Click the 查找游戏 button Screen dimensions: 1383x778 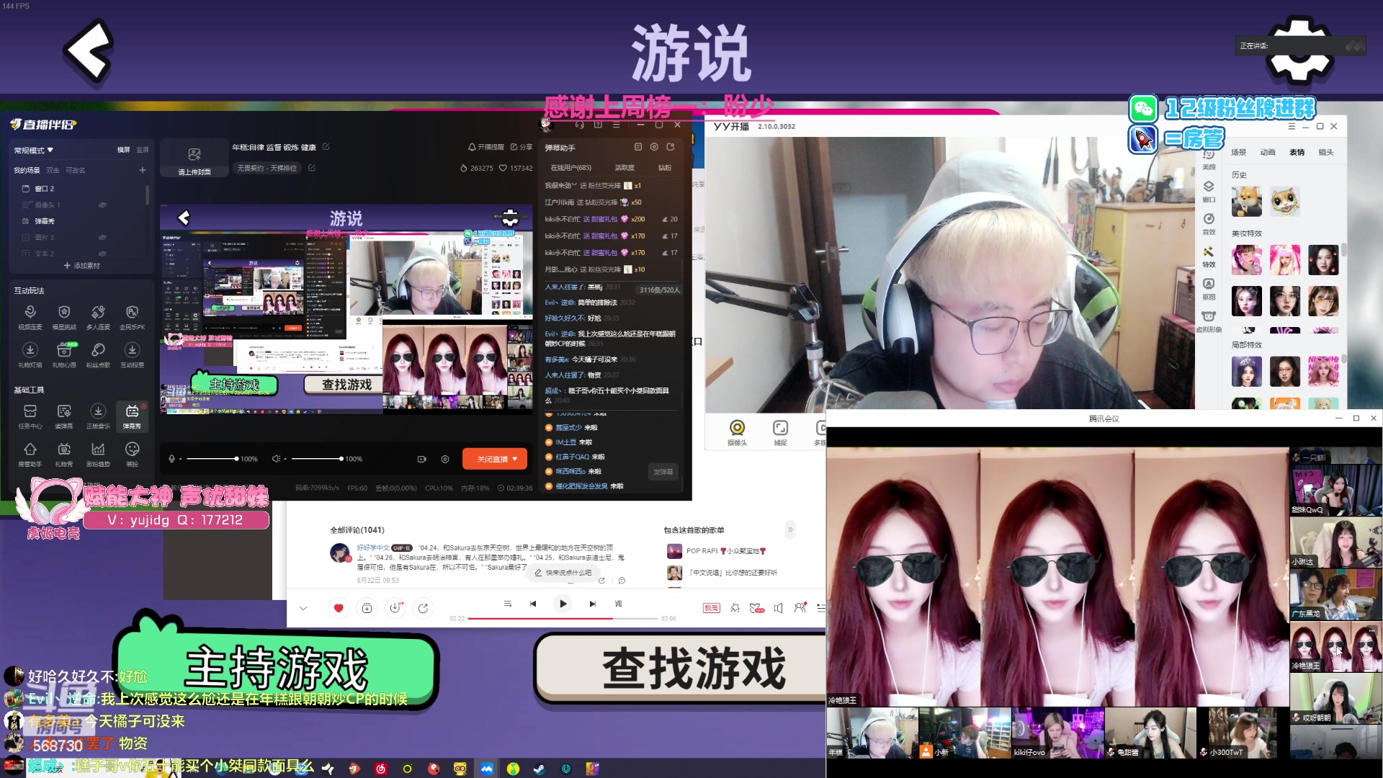pos(681,669)
